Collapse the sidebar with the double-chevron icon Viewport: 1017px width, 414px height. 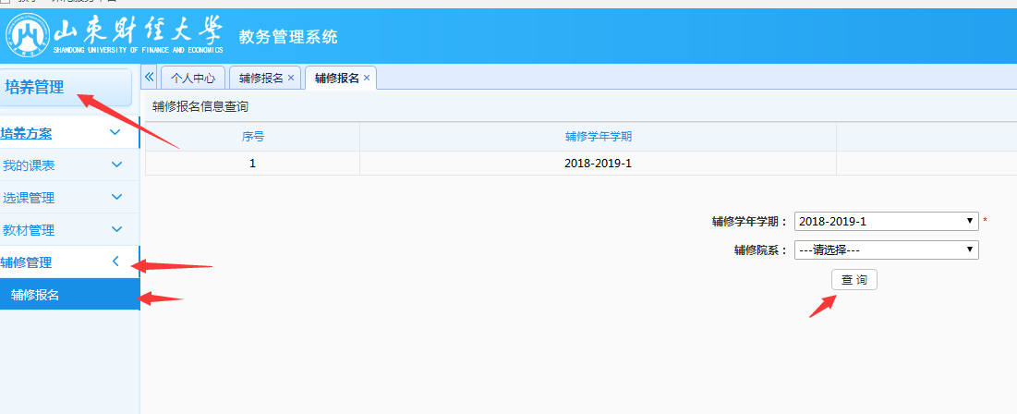(x=150, y=78)
